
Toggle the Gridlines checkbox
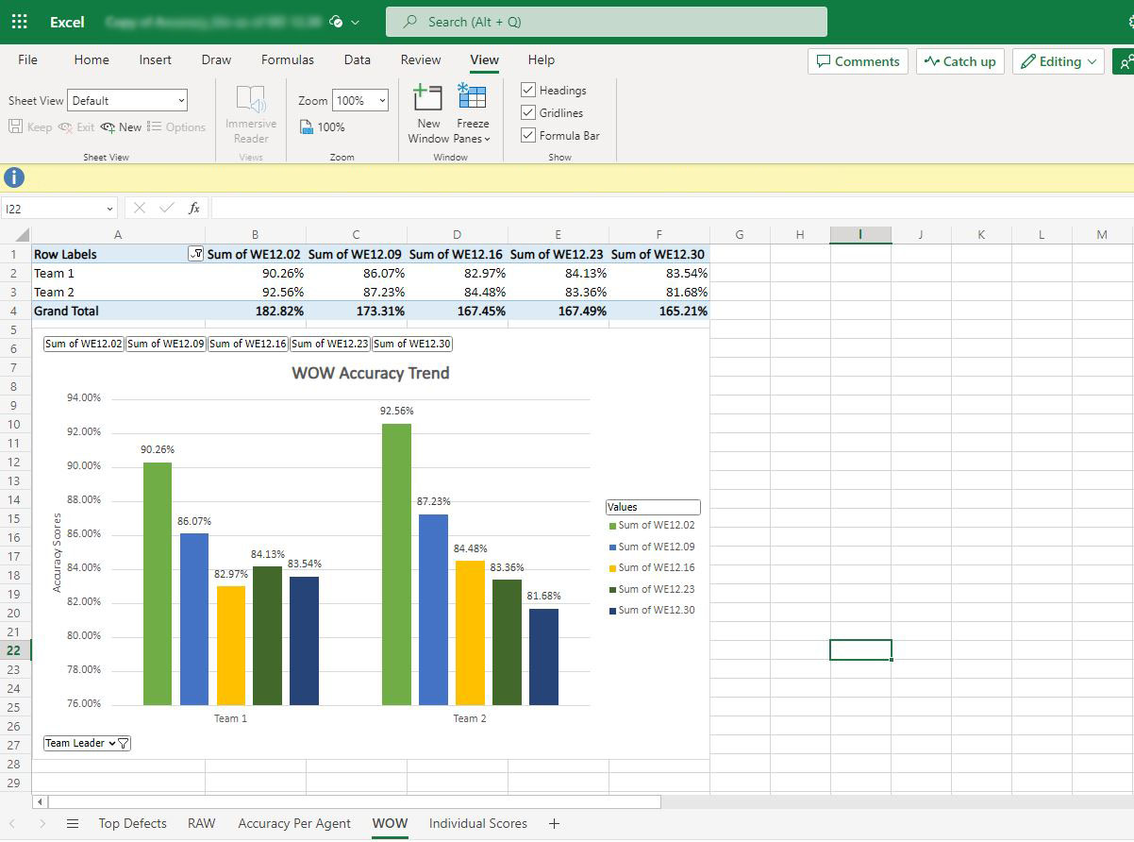(528, 112)
